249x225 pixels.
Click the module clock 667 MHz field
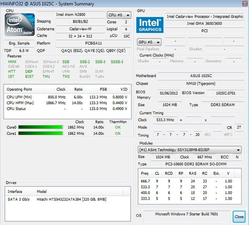(204, 157)
